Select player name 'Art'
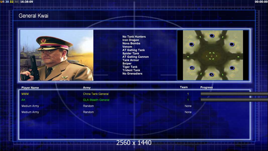Image resolution: width=268 pixels, height=151 pixels. pyautogui.click(x=23, y=100)
